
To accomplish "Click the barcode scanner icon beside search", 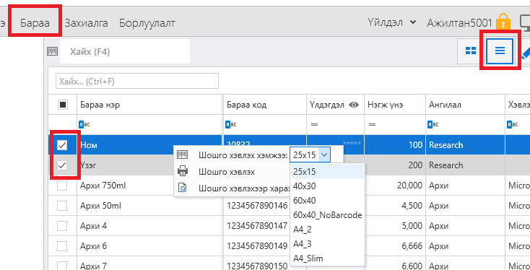I will point(52,51).
